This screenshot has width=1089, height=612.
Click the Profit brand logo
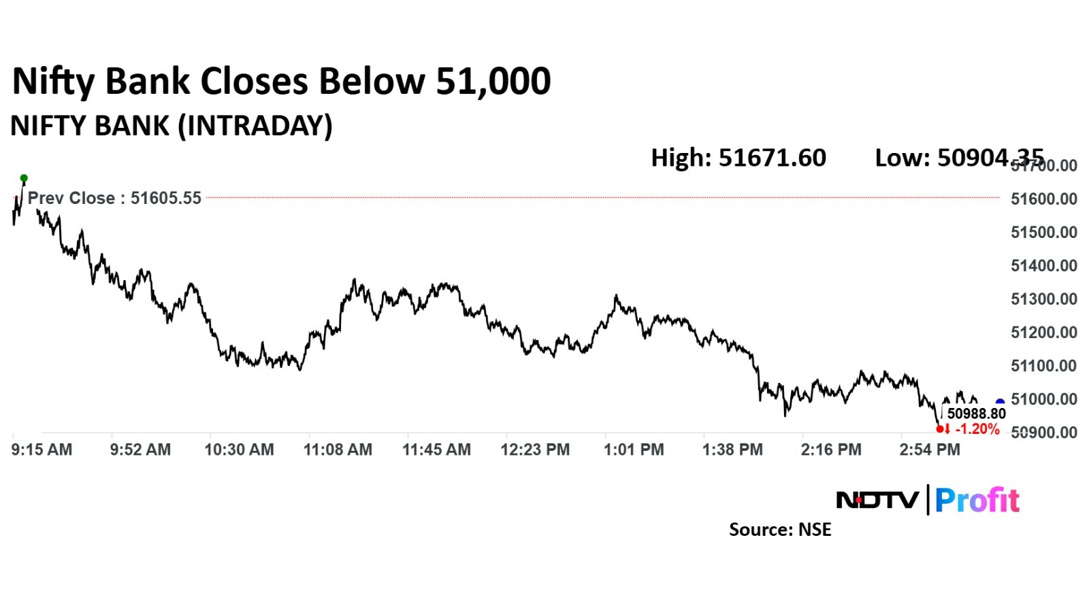coord(977,500)
